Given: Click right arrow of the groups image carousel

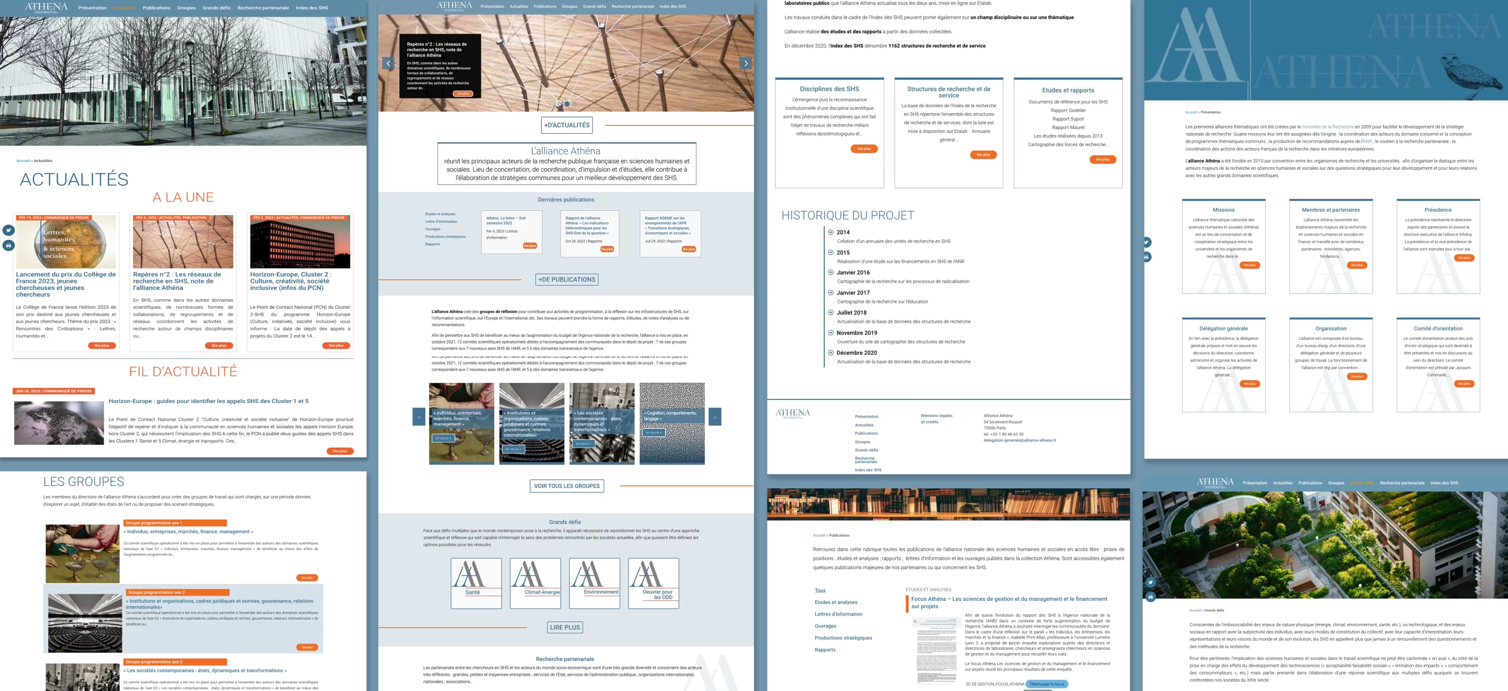Looking at the screenshot, I should coord(715,416).
